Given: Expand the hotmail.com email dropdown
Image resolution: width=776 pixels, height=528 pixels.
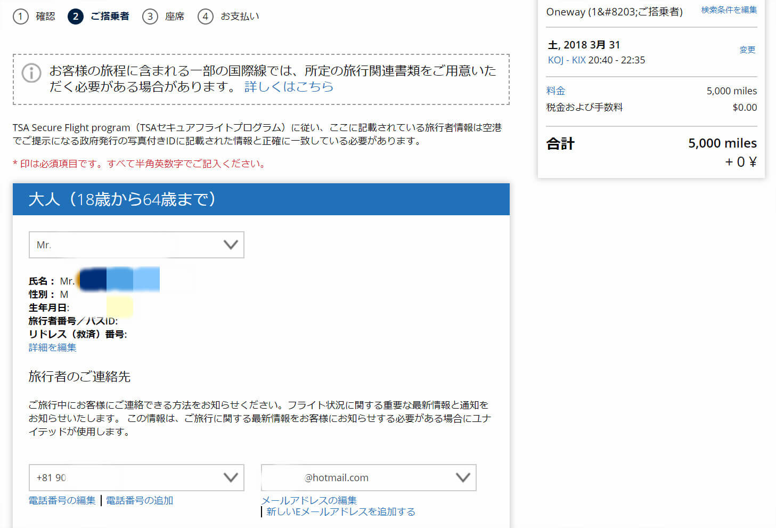Looking at the screenshot, I should tap(369, 477).
